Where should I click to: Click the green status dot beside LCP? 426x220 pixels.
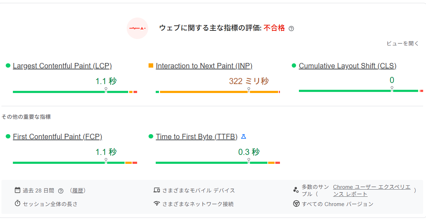pyautogui.click(x=8, y=65)
